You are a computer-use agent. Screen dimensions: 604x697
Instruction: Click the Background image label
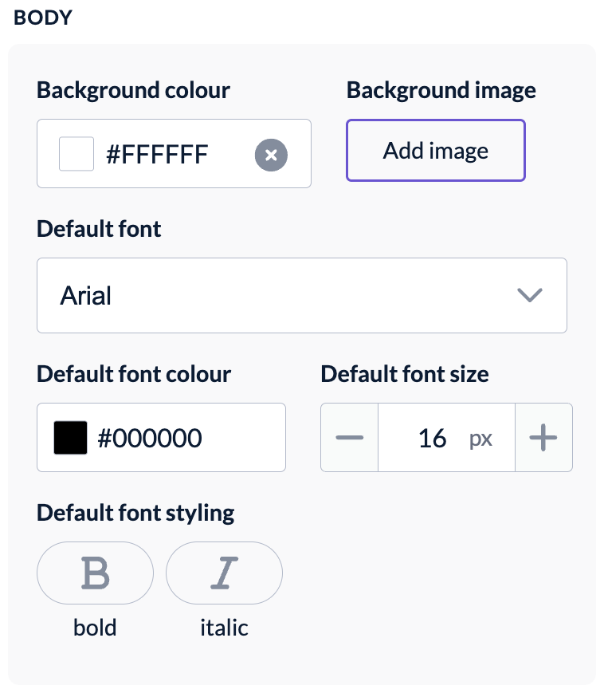[441, 90]
